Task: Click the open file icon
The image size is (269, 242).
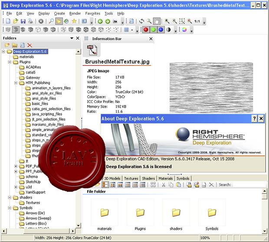Action: point(16,21)
